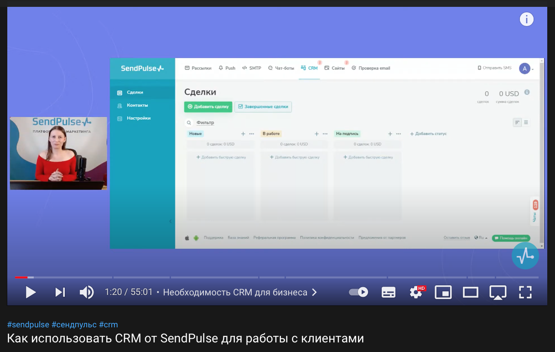Click the Apple app icon

(187, 238)
